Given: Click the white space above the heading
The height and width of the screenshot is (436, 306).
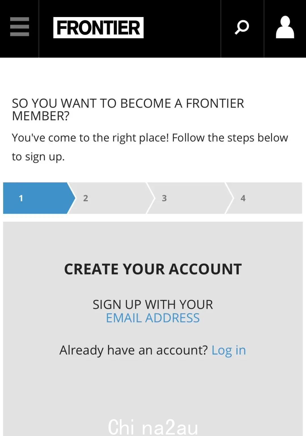Looking at the screenshot, I should (x=153, y=77).
